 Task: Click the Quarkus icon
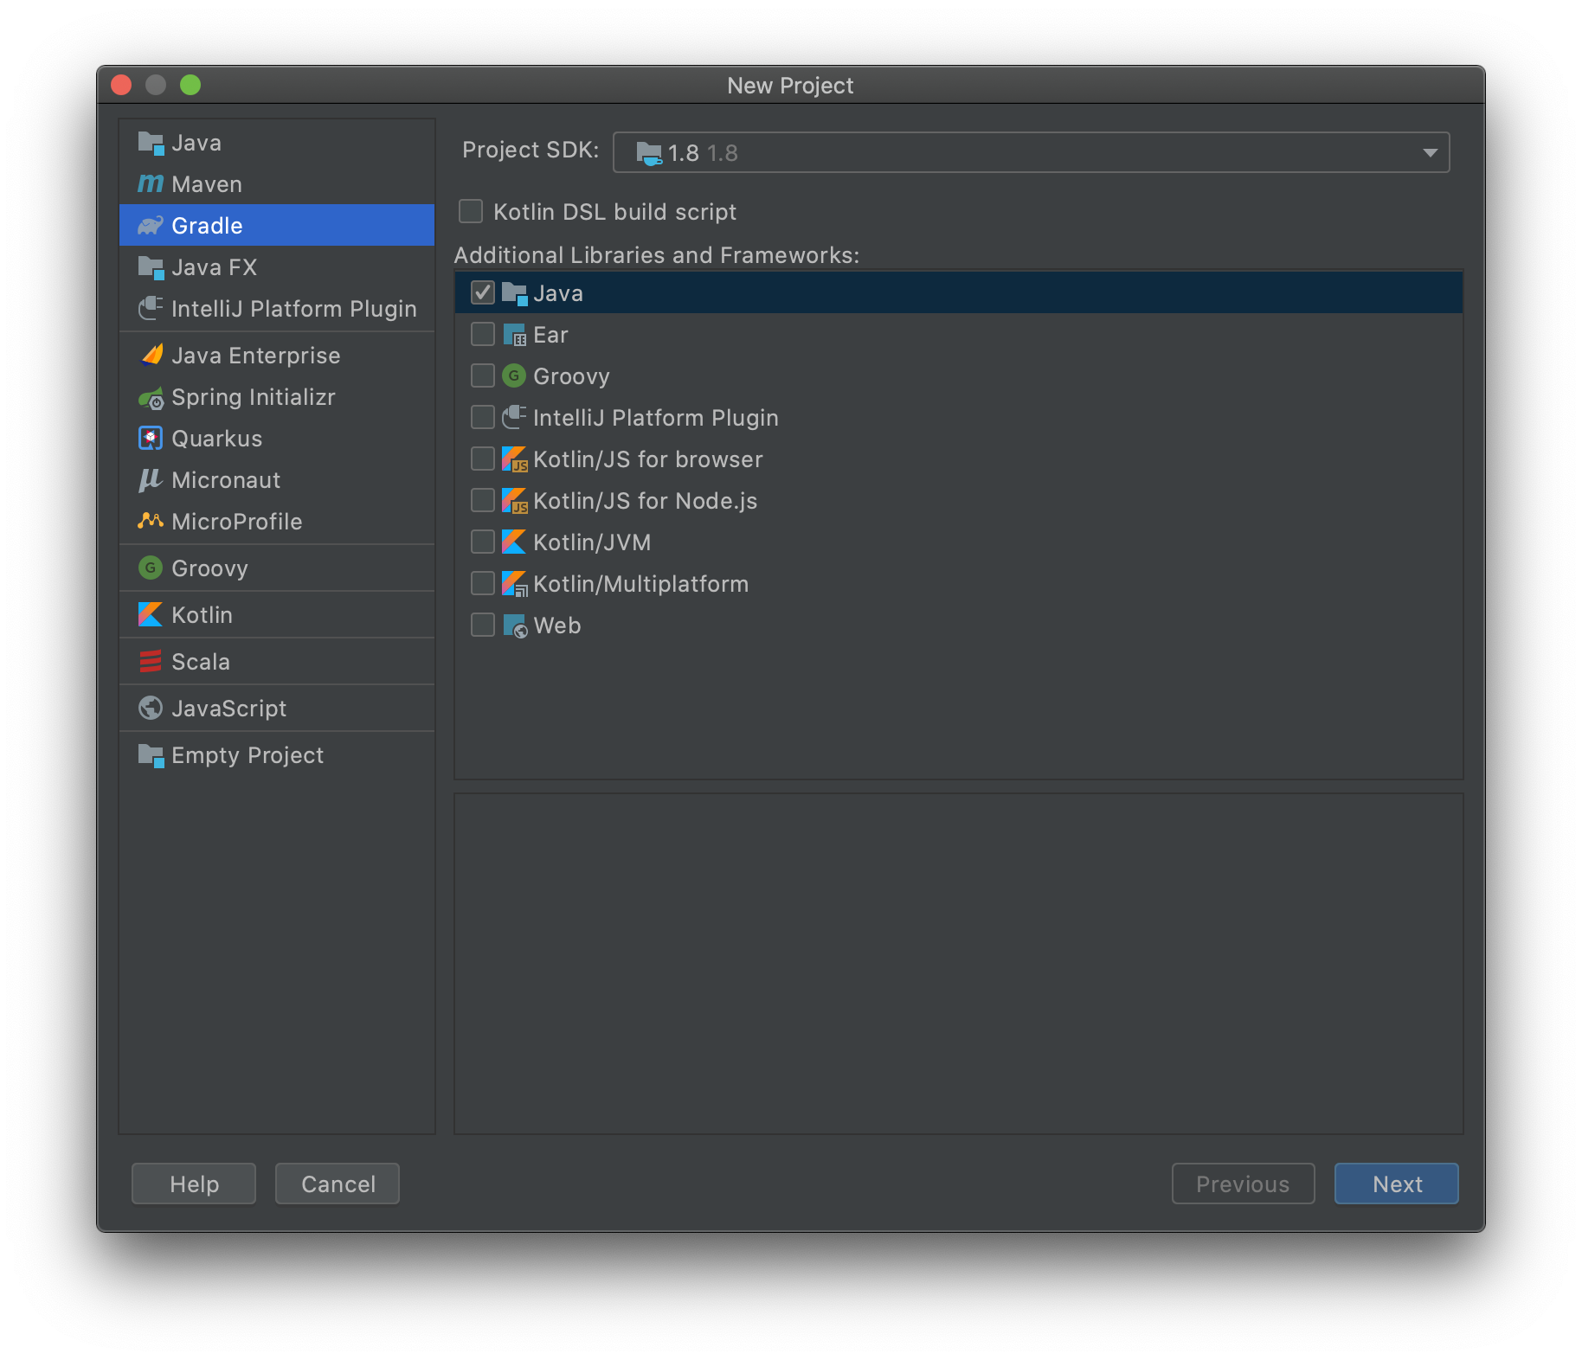[x=151, y=439]
